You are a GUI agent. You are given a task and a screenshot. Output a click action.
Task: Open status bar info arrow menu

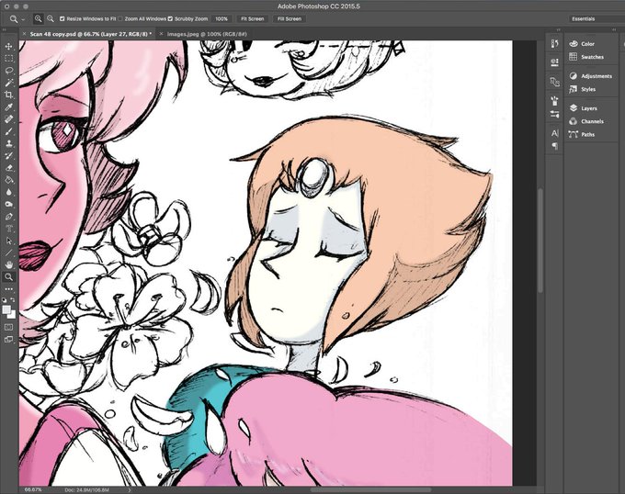(130, 490)
